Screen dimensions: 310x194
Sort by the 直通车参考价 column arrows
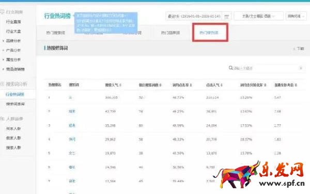tap(296, 85)
